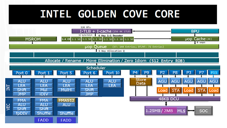Select the MSROM block
Screen dimensions: 227x128
(33, 39)
